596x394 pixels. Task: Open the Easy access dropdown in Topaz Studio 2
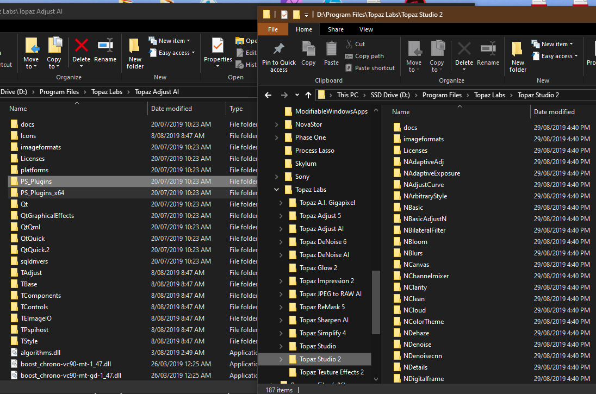click(x=555, y=56)
